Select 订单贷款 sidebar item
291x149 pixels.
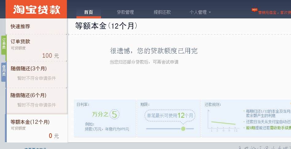click(36, 48)
